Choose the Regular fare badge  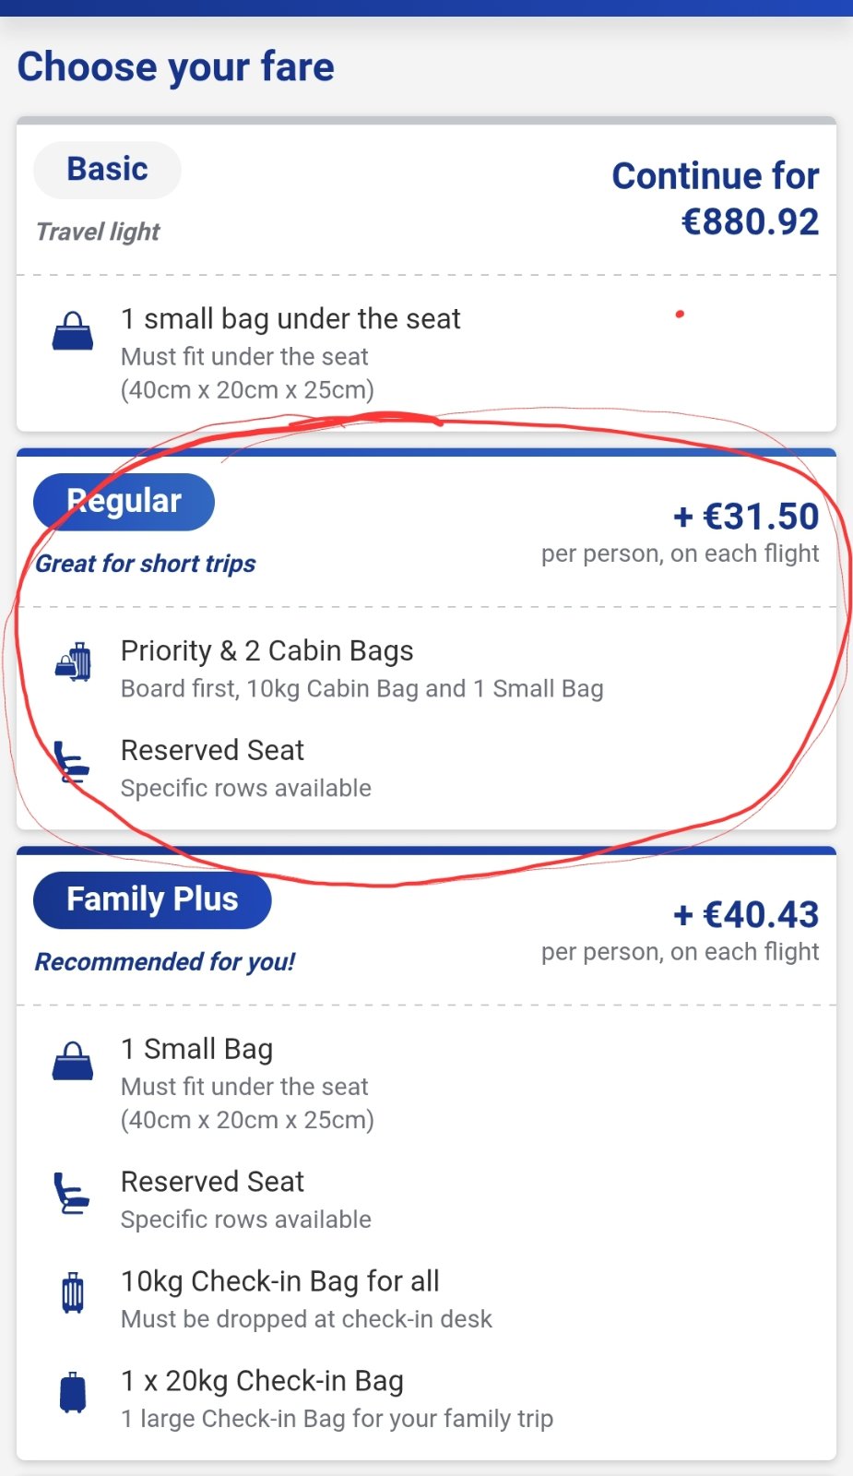124,502
